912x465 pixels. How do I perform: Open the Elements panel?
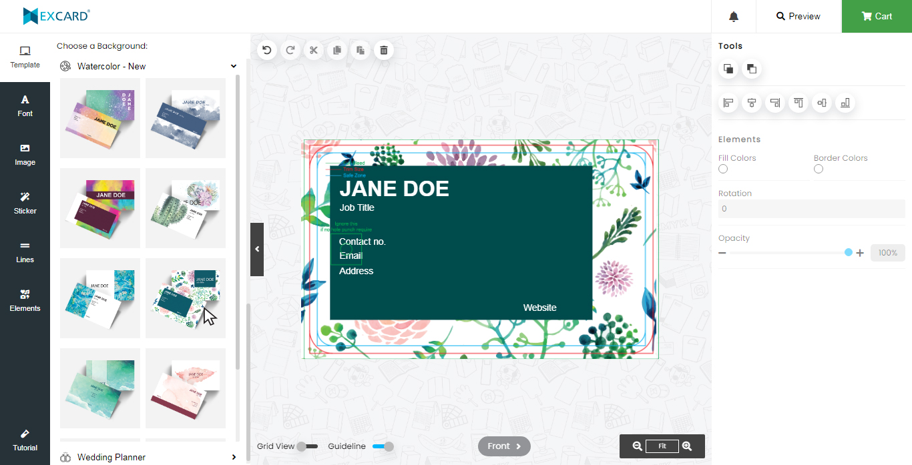pos(25,301)
